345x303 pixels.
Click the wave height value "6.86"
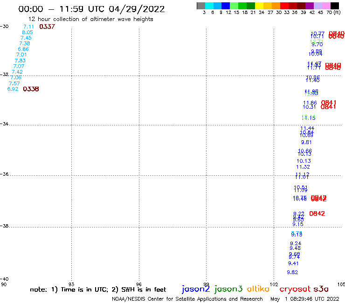coord(23,49)
